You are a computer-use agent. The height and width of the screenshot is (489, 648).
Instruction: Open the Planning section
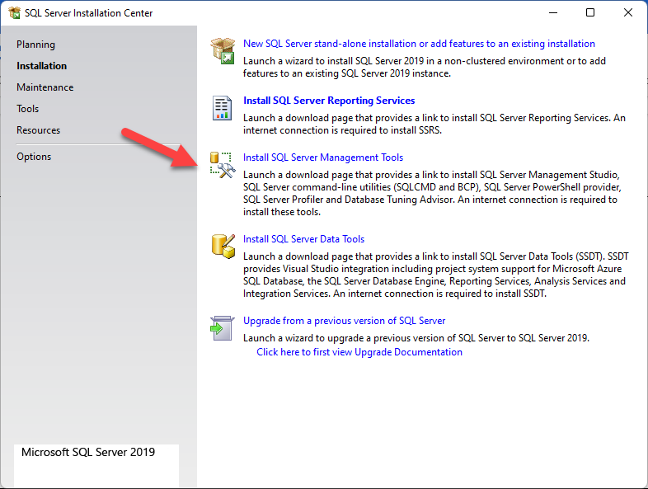35,45
